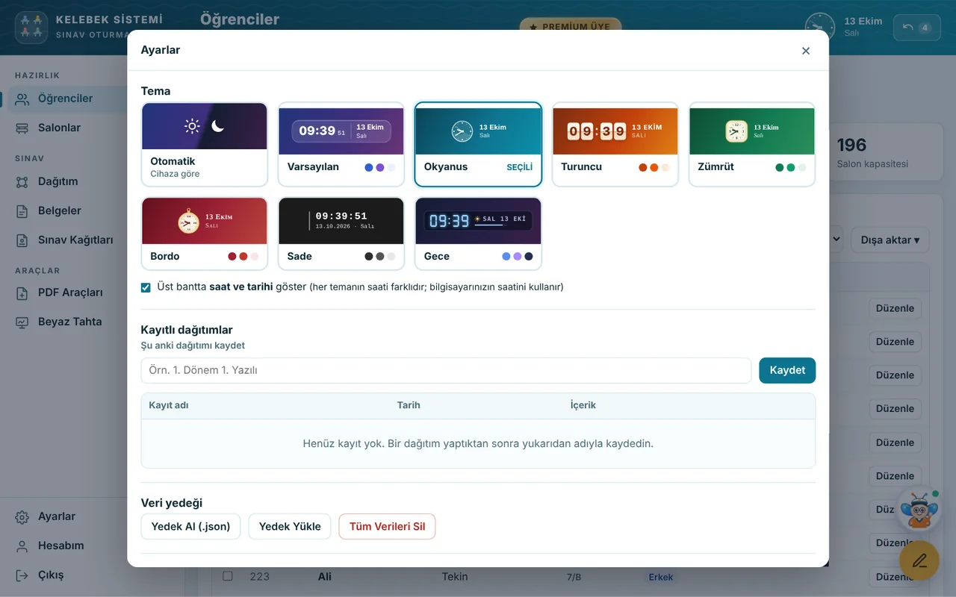The width and height of the screenshot is (956, 597).
Task: Toggle the show clock and date checkbox
Action: [146, 287]
